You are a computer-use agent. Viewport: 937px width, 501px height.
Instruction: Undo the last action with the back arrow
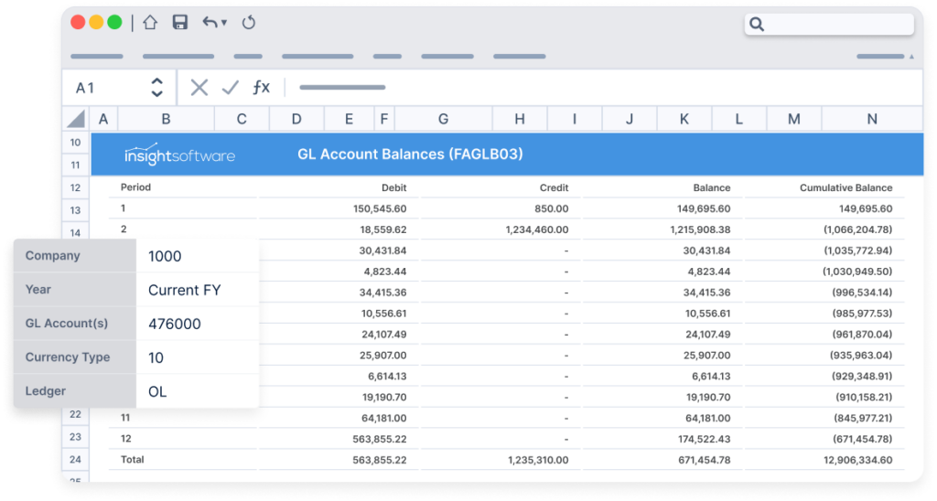point(210,23)
